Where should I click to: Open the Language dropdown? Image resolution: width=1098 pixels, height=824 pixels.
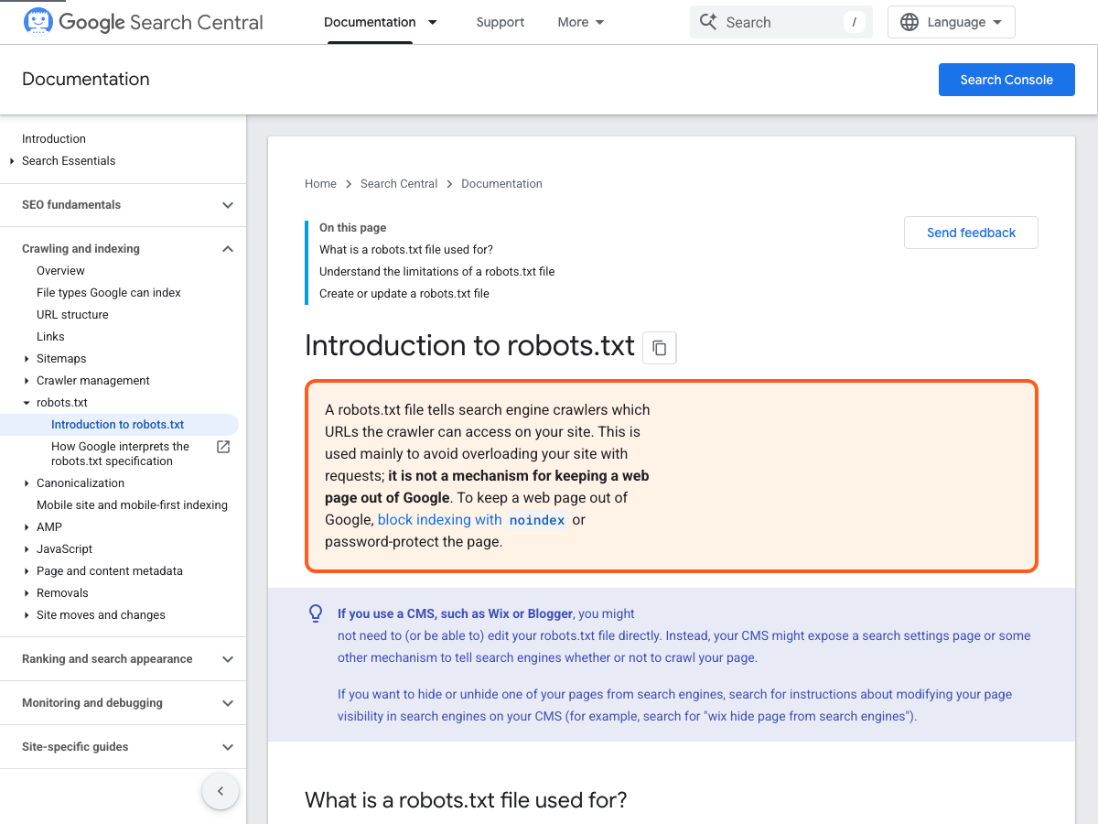[x=952, y=22]
